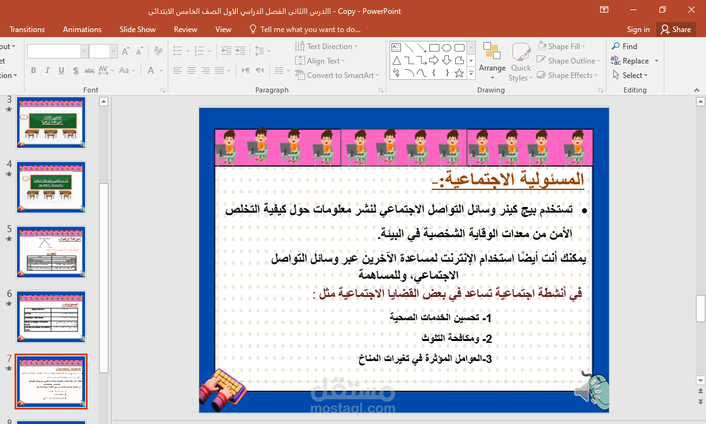
Task: Switch to the Slide Show tab
Action: 137,29
